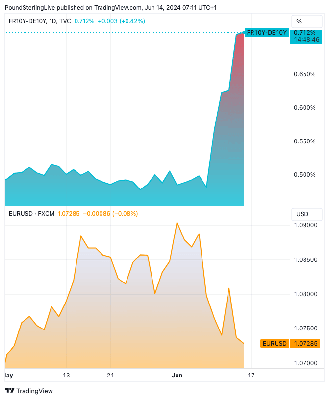Click the teal 0.712% axis value label
This screenshot has height=399, width=329.
point(304,33)
